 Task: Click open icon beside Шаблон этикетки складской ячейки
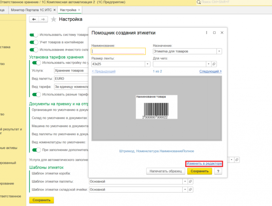click(190, 190)
